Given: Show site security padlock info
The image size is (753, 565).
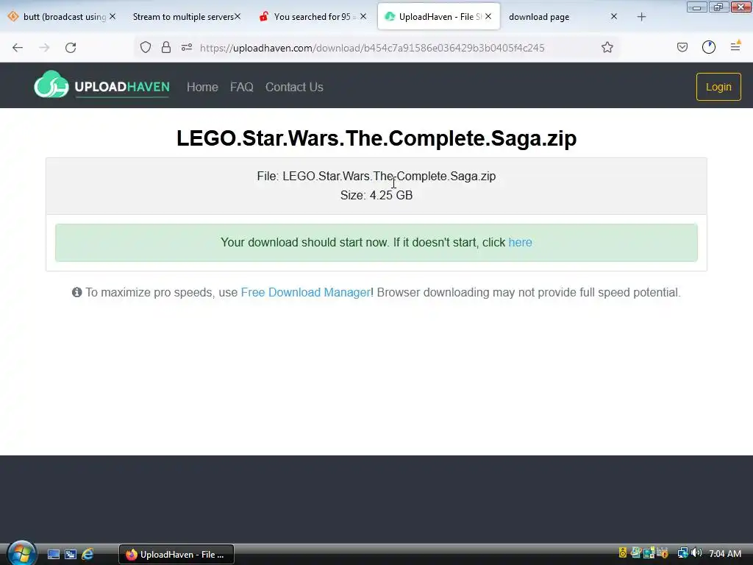Looking at the screenshot, I should tap(166, 47).
